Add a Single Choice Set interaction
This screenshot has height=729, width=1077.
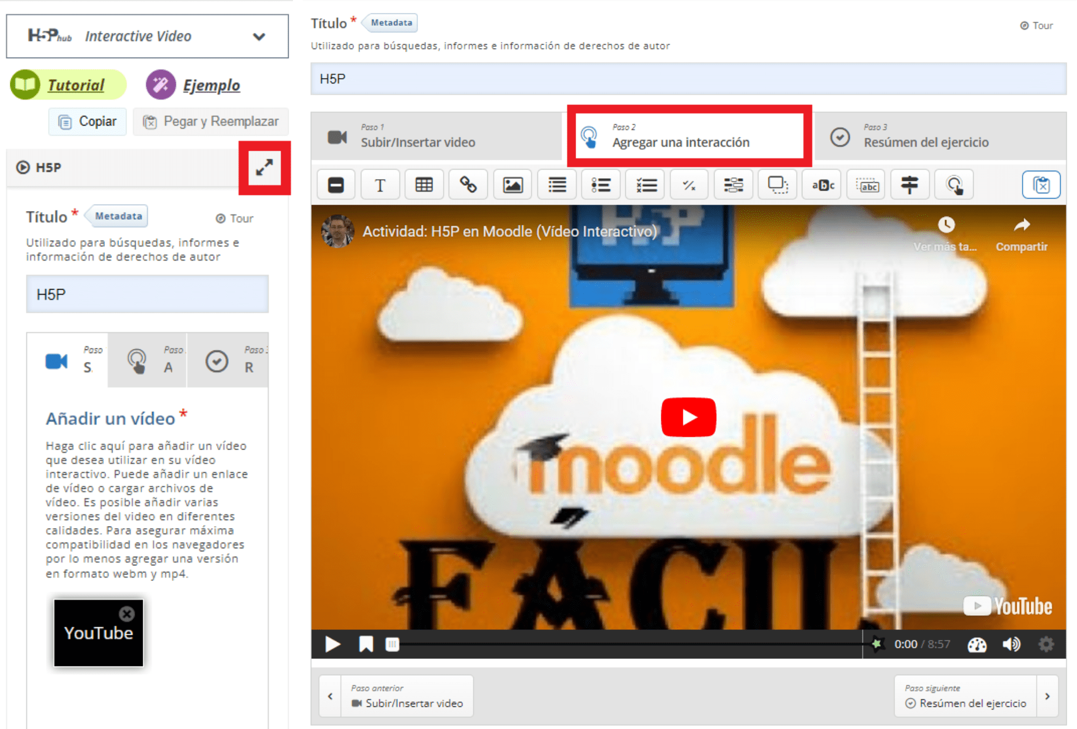click(601, 185)
